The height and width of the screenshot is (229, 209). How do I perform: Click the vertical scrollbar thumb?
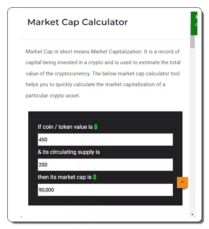tap(192, 41)
